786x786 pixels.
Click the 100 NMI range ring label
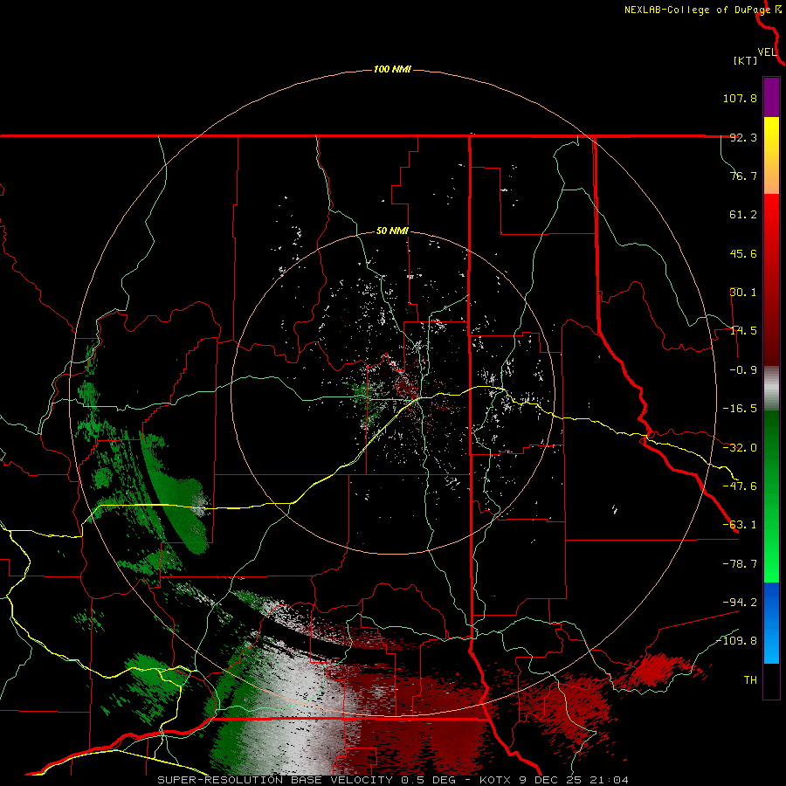(392, 69)
